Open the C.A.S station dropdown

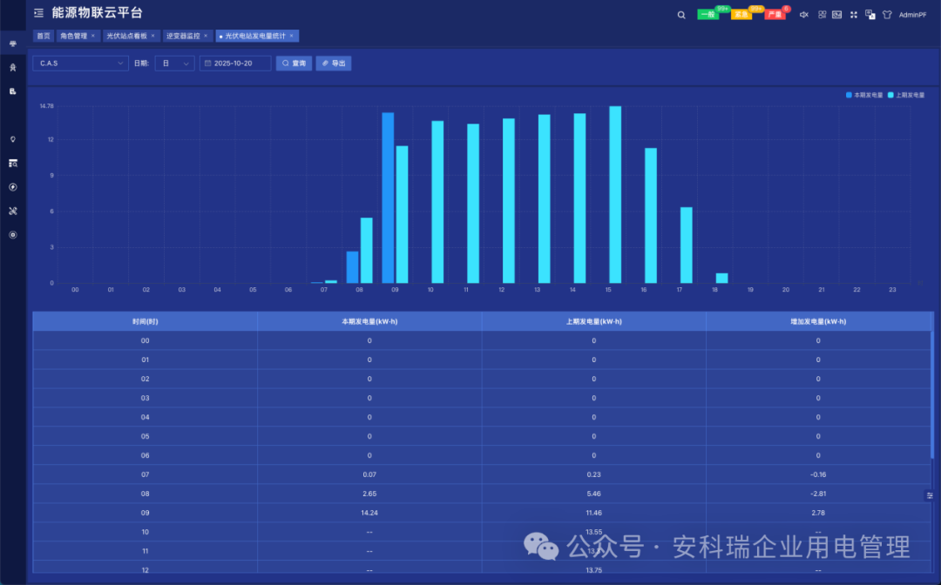80,64
